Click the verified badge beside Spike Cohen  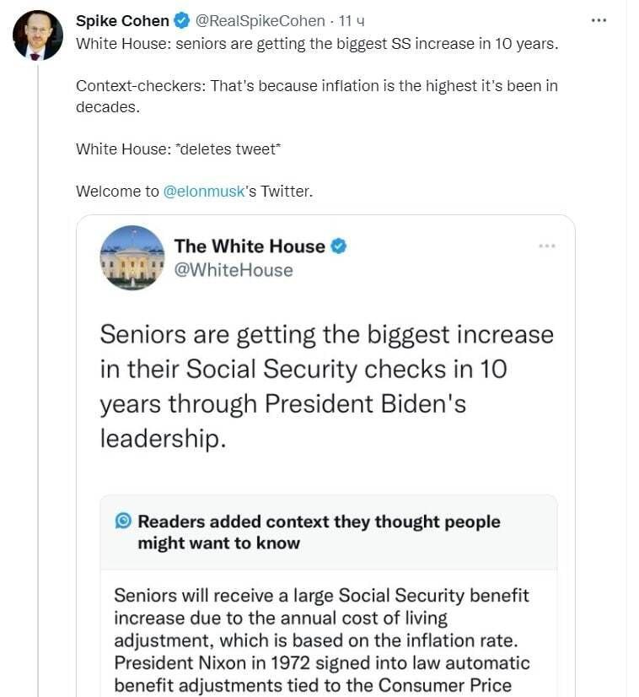(x=180, y=21)
